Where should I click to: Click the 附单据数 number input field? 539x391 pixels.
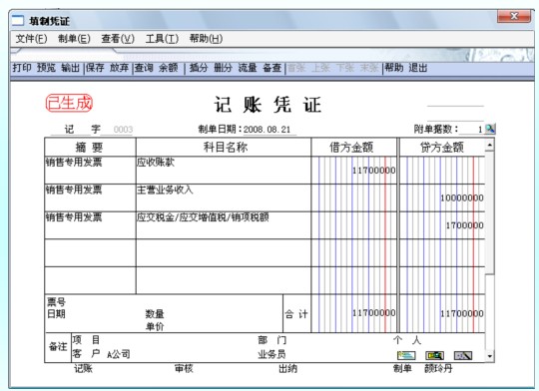point(471,130)
